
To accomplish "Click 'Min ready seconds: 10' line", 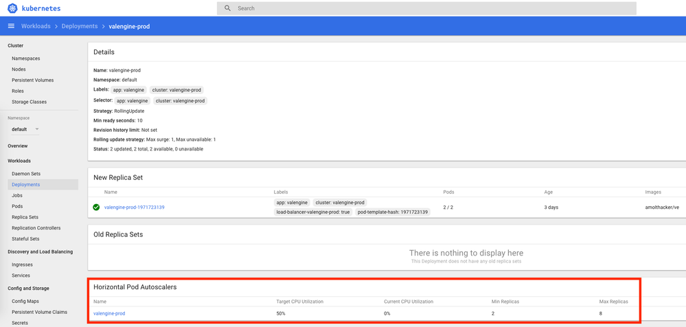I will coord(118,120).
